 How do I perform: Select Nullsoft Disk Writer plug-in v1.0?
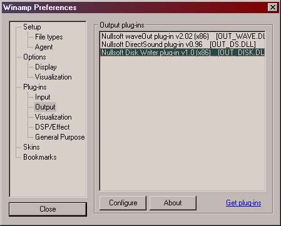coord(183,53)
